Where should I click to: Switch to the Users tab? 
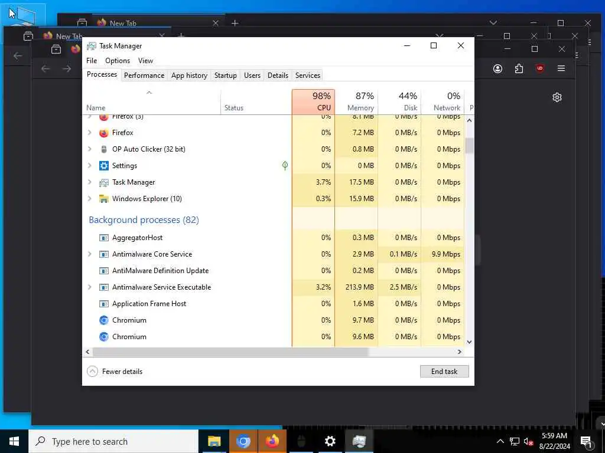click(252, 75)
